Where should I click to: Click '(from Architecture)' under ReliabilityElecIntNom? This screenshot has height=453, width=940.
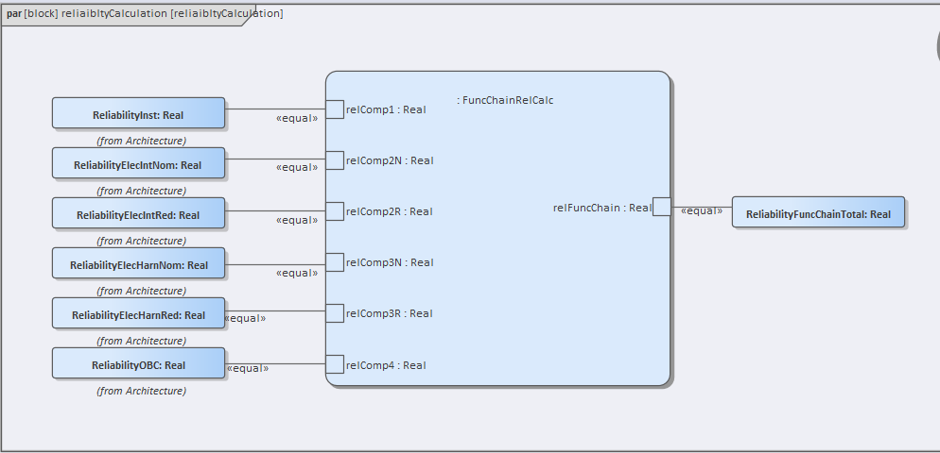tap(142, 191)
